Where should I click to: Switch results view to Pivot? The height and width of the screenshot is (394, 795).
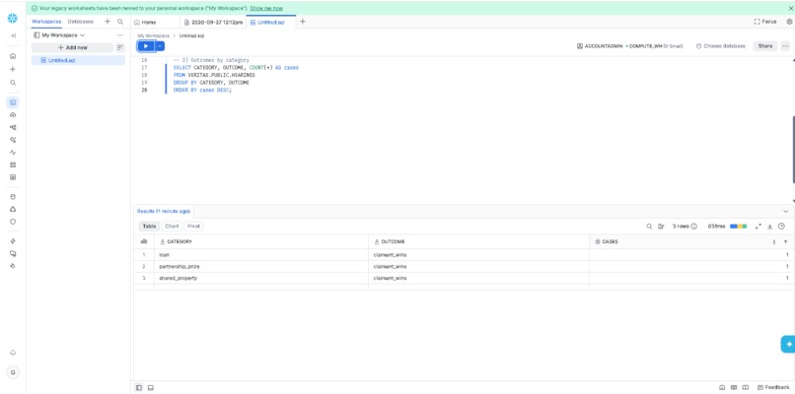(193, 227)
